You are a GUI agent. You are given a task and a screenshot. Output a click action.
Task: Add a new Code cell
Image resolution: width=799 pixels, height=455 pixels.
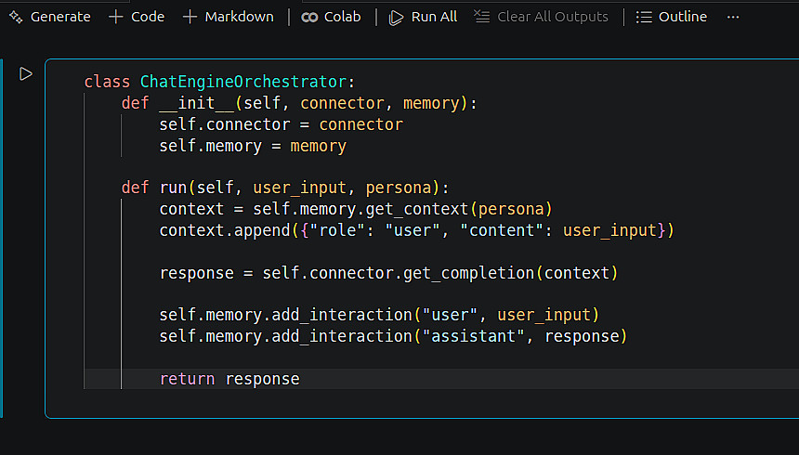(137, 17)
